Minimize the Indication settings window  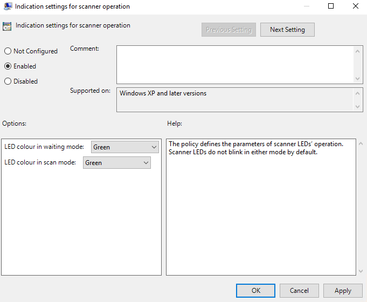(x=306, y=6)
